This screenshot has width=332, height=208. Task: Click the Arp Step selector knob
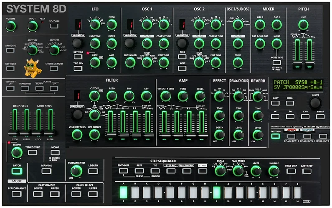[x=54, y=50]
